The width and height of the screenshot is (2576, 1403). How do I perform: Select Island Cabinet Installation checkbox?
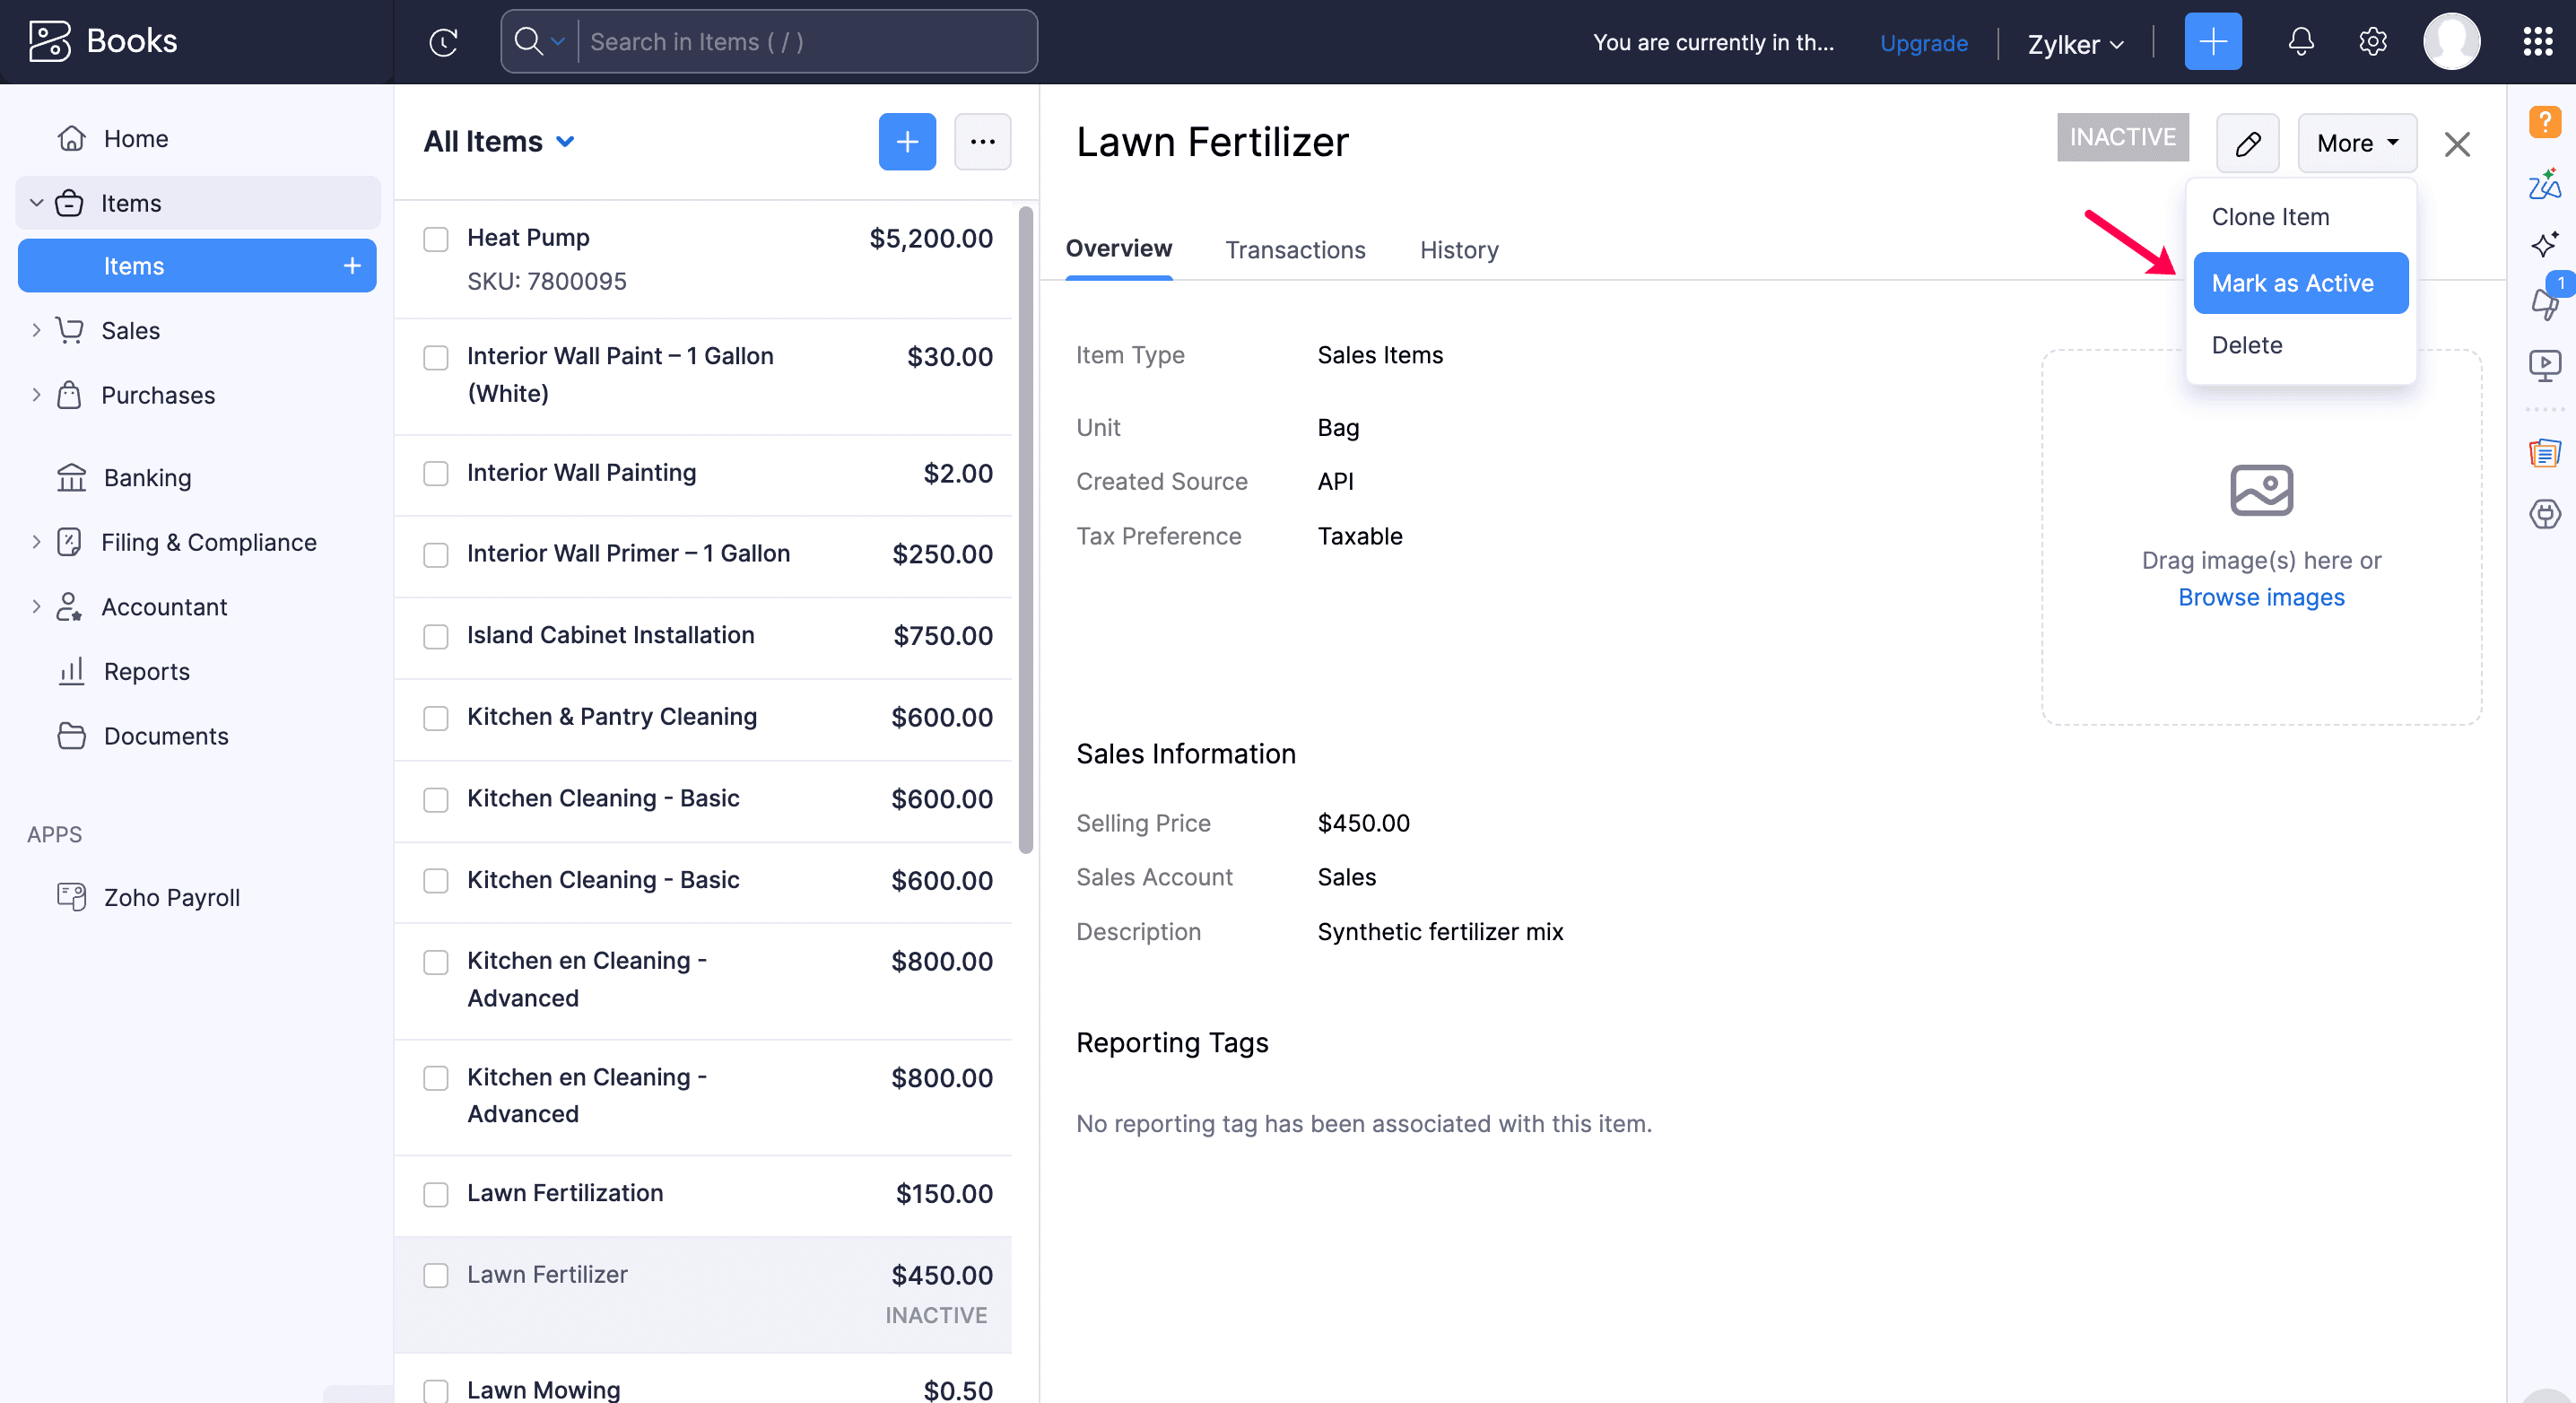pyautogui.click(x=436, y=636)
